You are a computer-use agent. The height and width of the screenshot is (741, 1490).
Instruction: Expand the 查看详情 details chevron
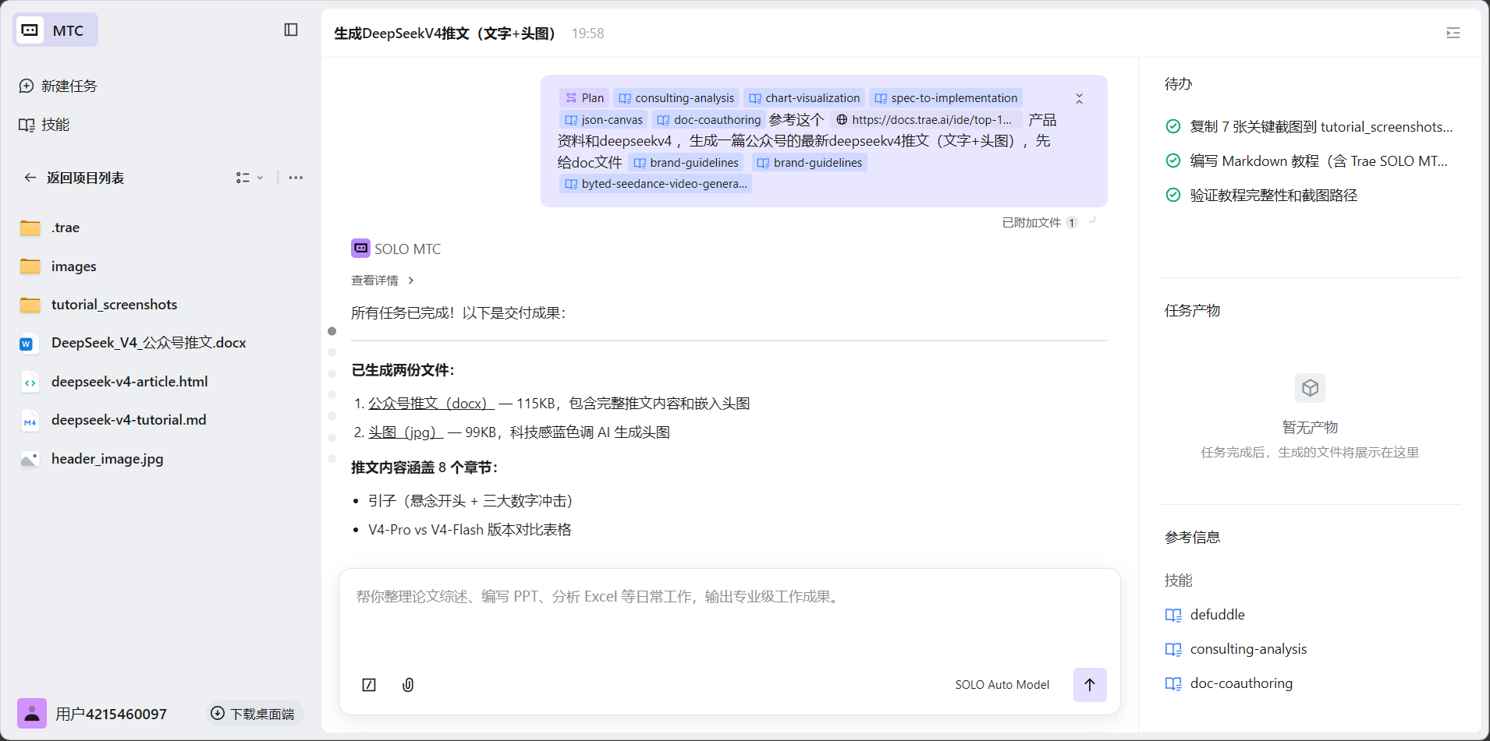point(411,281)
